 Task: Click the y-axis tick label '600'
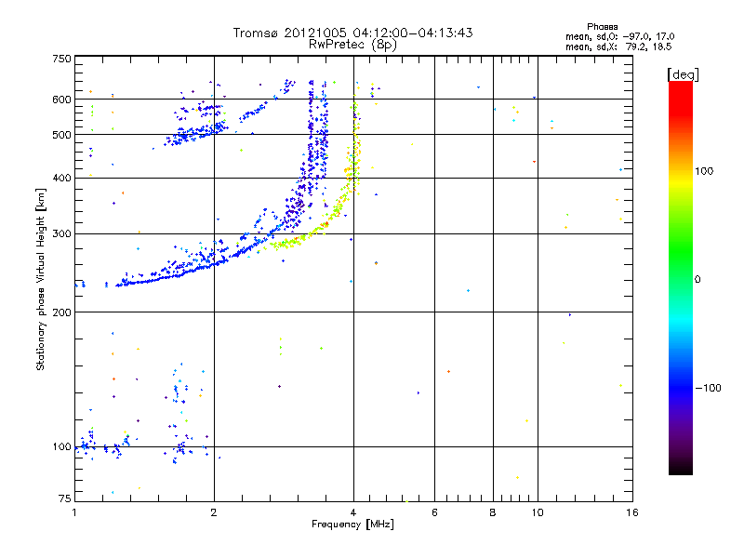coord(61,100)
